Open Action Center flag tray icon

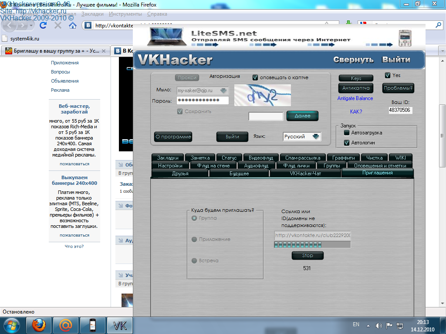point(389,325)
